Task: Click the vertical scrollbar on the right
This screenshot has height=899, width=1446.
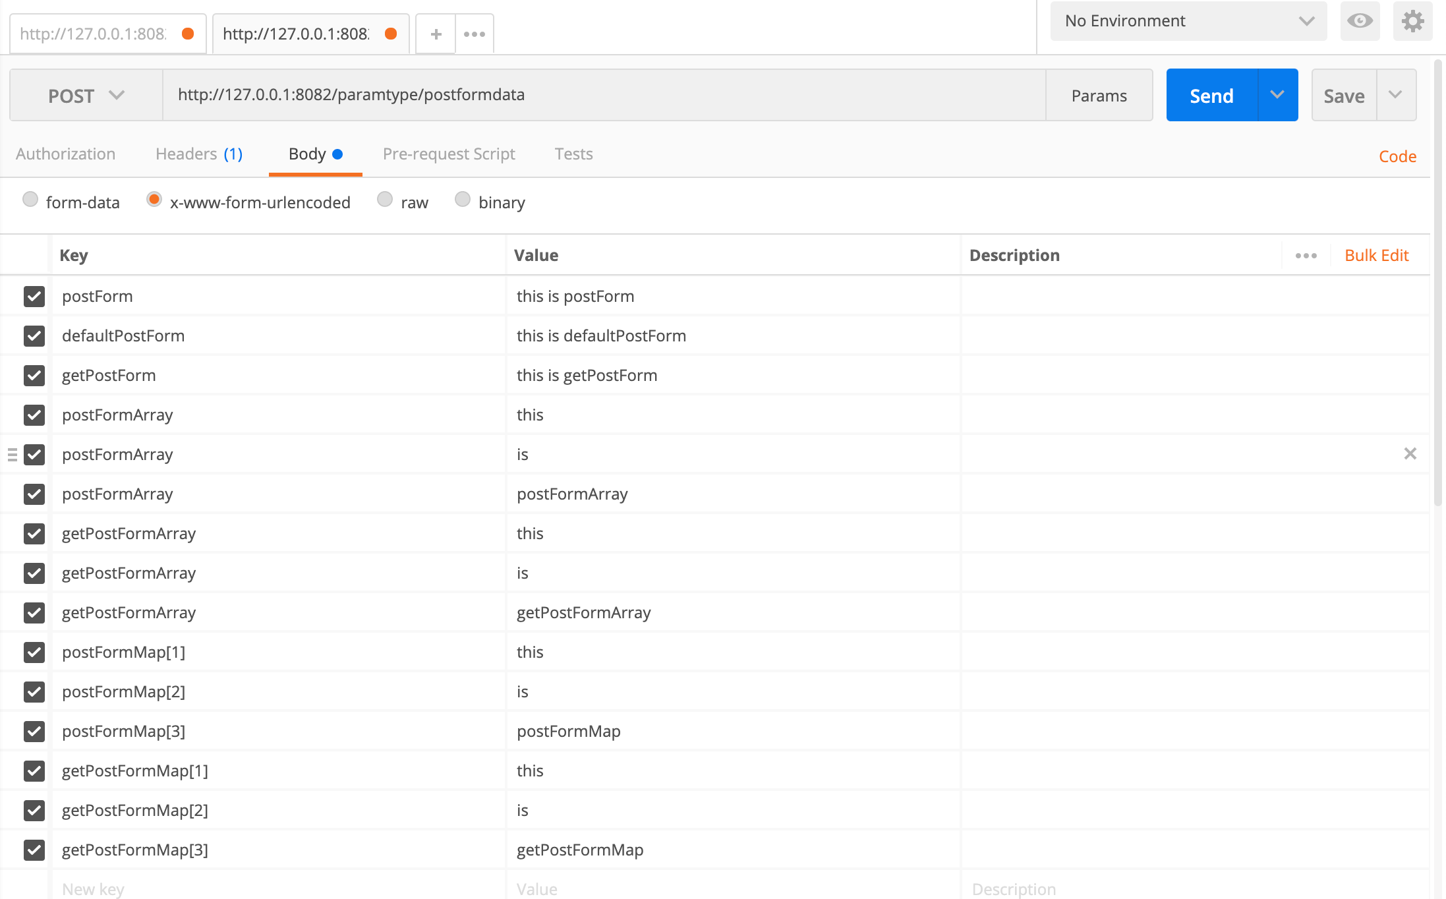Action: (x=1438, y=283)
